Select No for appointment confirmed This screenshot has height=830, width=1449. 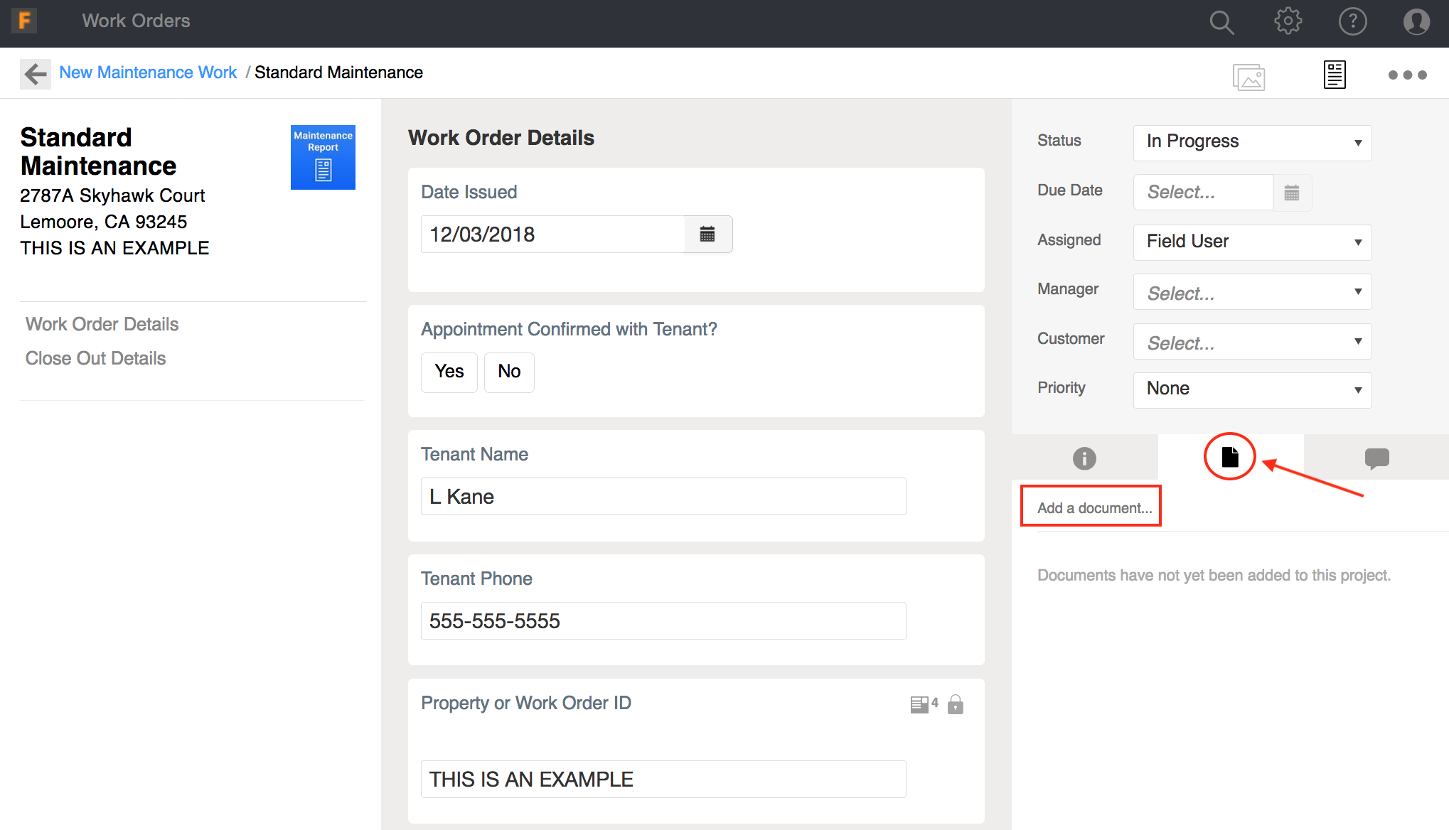click(x=509, y=372)
